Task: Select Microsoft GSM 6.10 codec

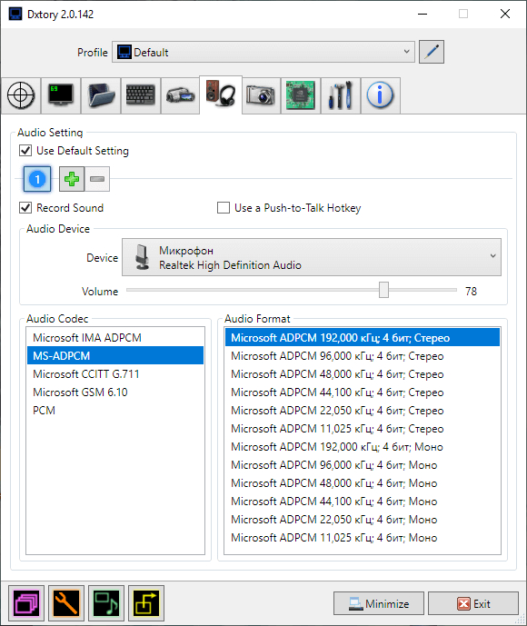Action: [x=115, y=392]
